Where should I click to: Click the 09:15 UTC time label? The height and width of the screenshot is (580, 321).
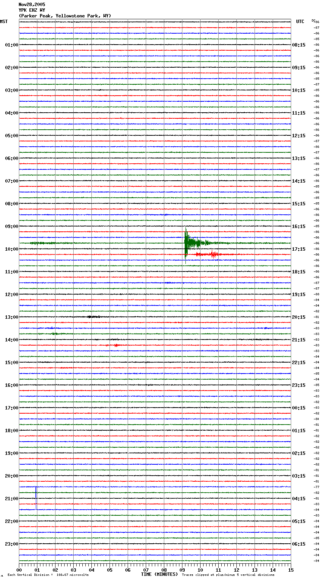pos(299,68)
